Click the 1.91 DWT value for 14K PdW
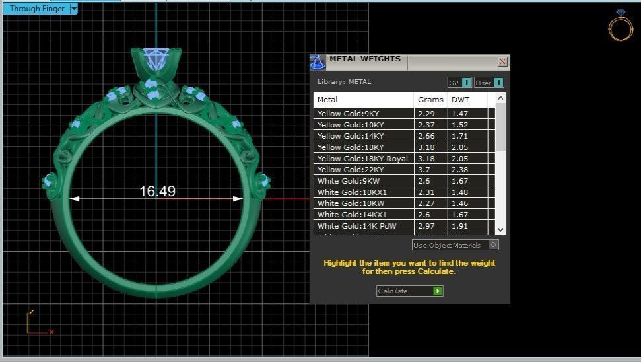This screenshot has height=362, width=641. coord(459,226)
